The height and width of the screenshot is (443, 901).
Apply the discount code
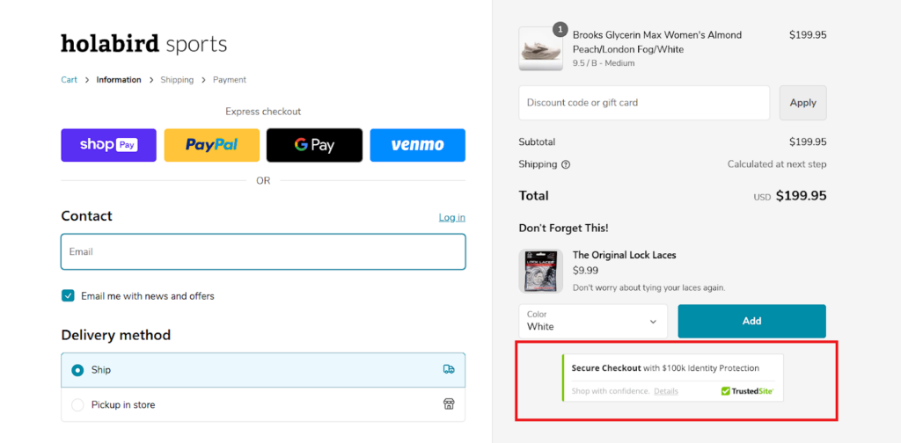tap(802, 103)
